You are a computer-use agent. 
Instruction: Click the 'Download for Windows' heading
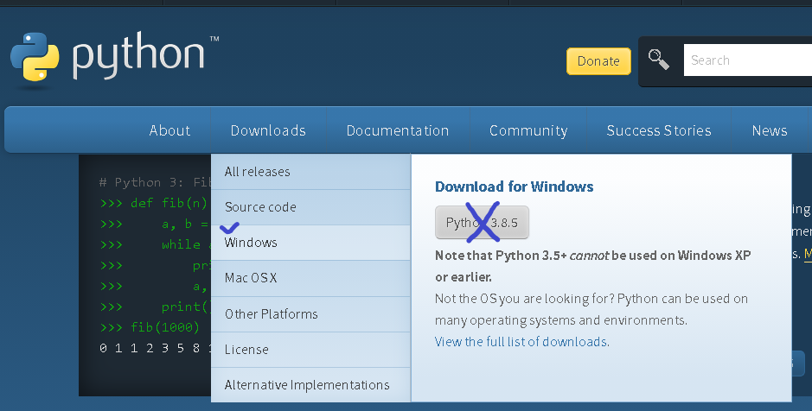click(x=515, y=187)
